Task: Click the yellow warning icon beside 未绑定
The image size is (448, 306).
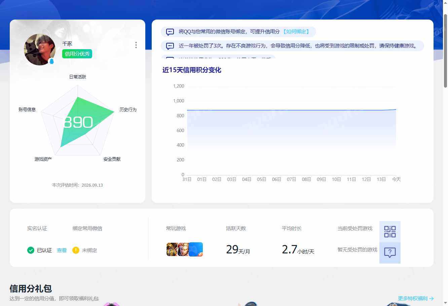Action: pos(76,250)
